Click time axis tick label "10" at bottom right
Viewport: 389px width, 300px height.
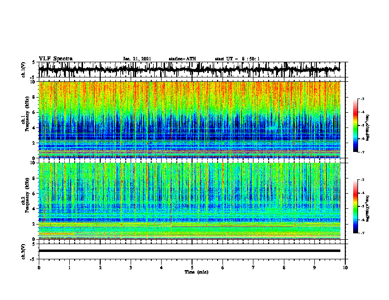coord(345,268)
